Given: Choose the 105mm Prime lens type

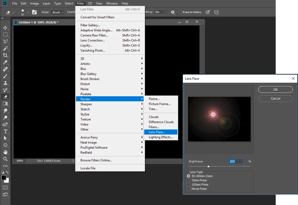Looking at the screenshot, I should (188, 185).
